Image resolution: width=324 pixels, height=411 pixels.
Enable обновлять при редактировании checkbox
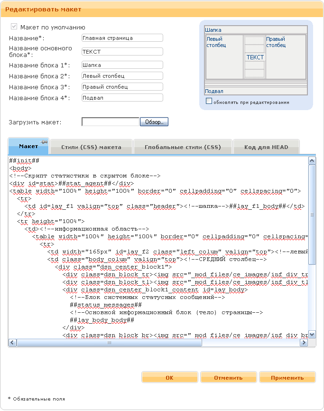coord(209,101)
